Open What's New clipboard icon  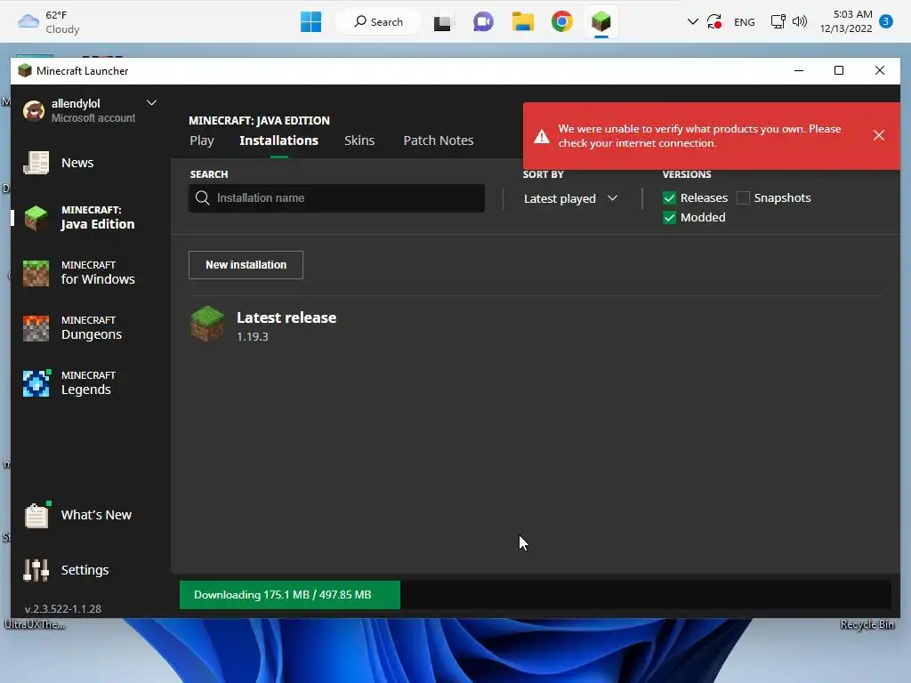click(x=36, y=515)
